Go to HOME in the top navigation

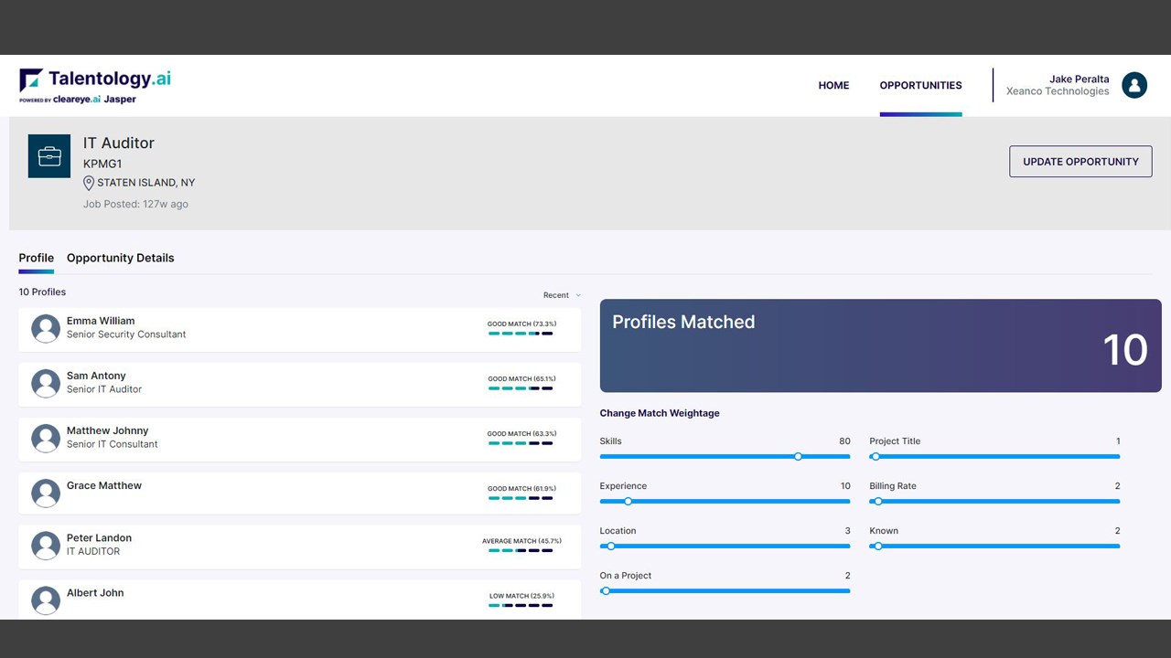[833, 85]
